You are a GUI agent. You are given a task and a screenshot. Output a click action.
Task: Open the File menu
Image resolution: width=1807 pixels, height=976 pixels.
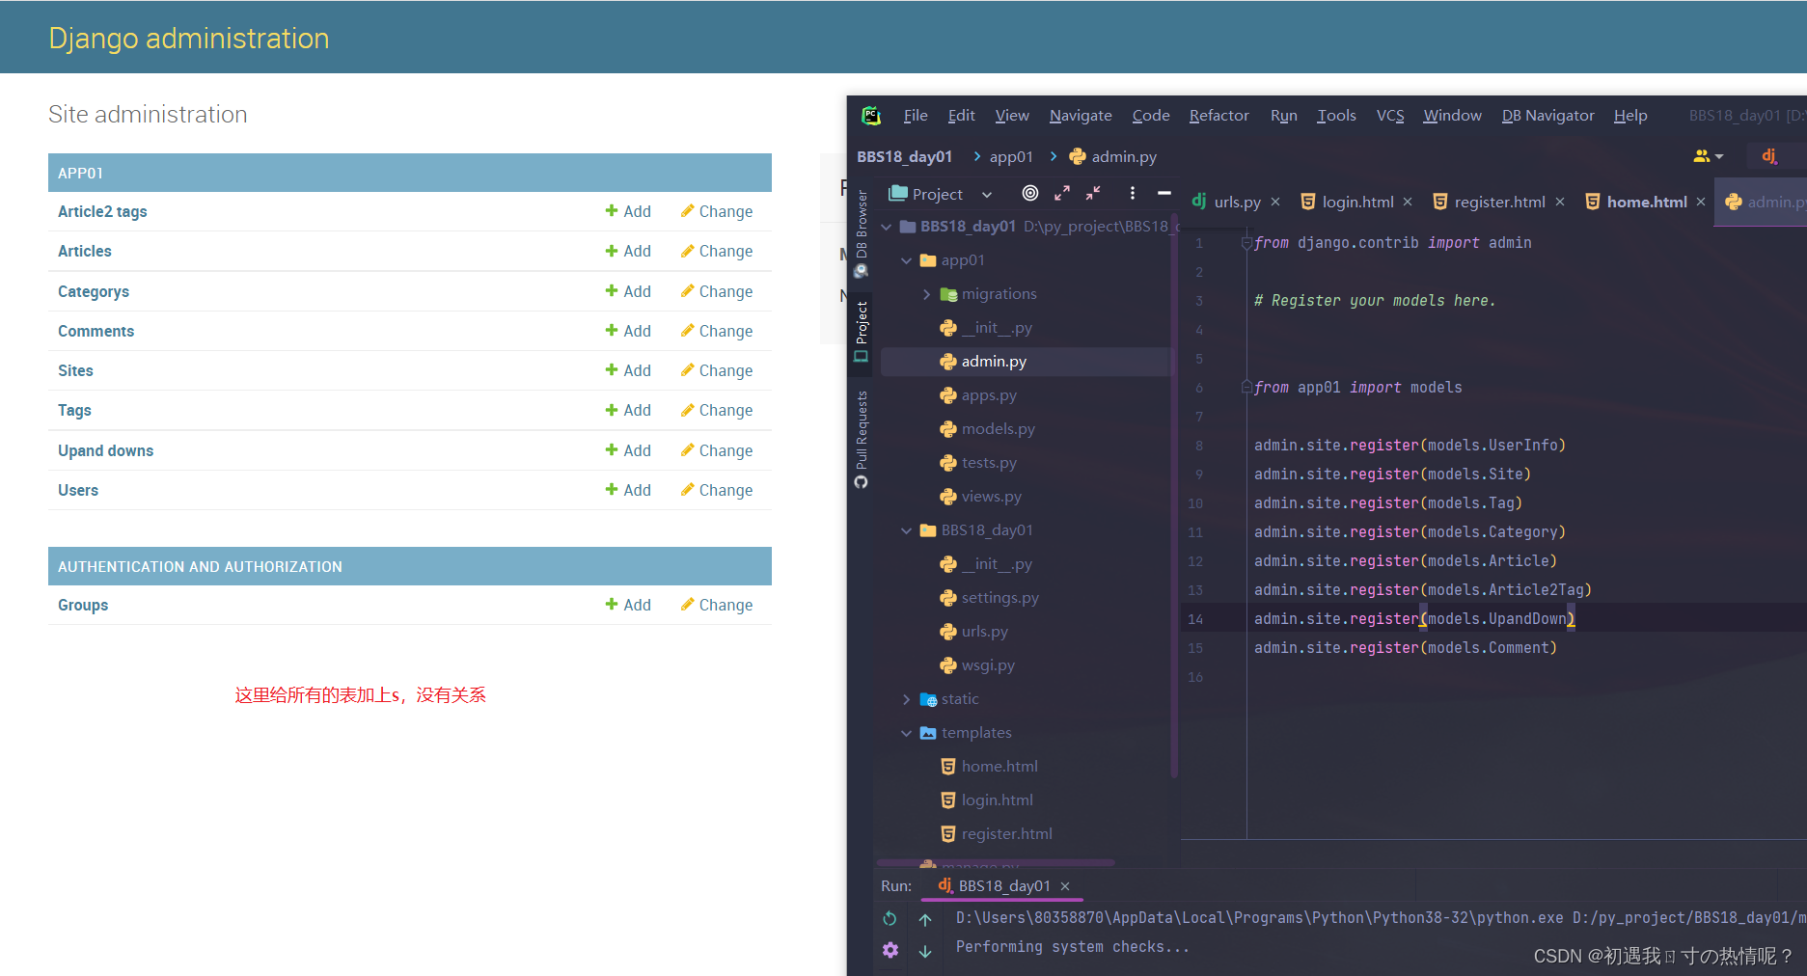pyautogui.click(x=916, y=116)
